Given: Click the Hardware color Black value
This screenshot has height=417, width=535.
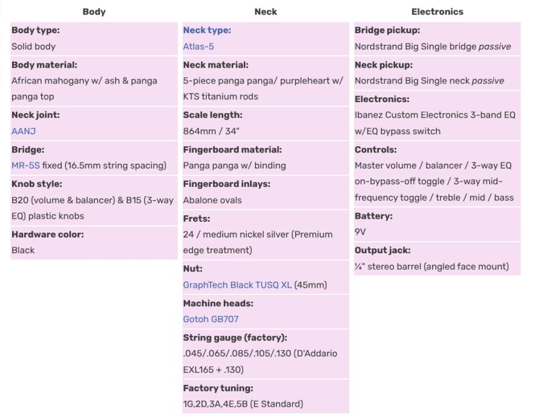Looking at the screenshot, I should (23, 250).
